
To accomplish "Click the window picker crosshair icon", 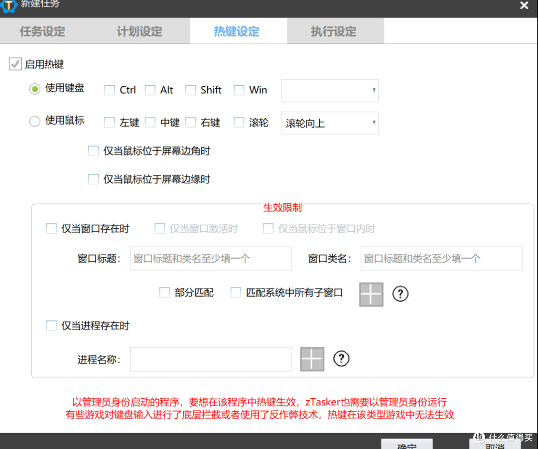I will (371, 295).
